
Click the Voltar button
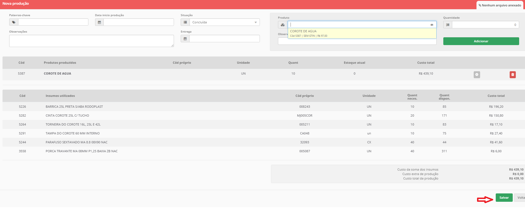click(x=520, y=198)
